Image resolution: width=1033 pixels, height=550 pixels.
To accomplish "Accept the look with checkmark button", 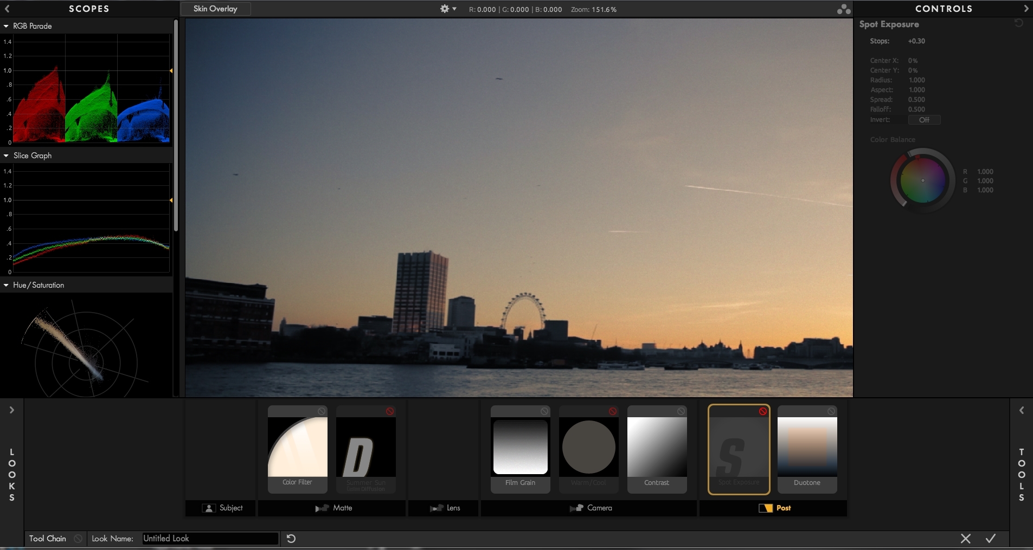I will pyautogui.click(x=991, y=539).
